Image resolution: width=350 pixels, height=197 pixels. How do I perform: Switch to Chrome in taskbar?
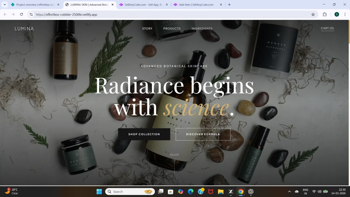pos(241,192)
